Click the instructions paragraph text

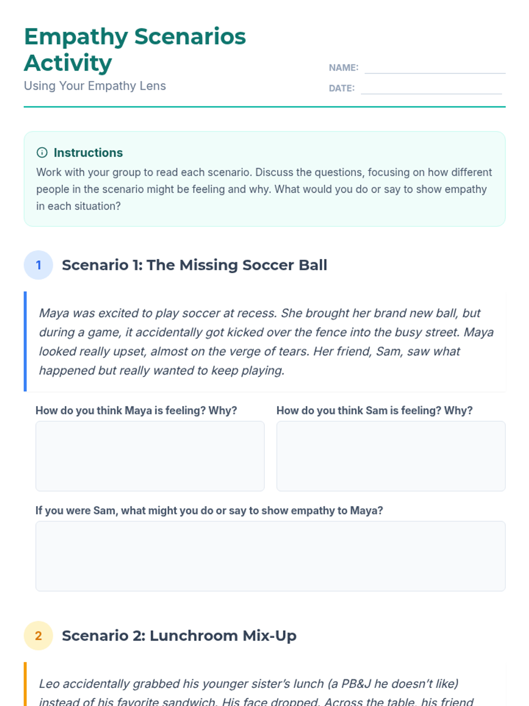(264, 189)
